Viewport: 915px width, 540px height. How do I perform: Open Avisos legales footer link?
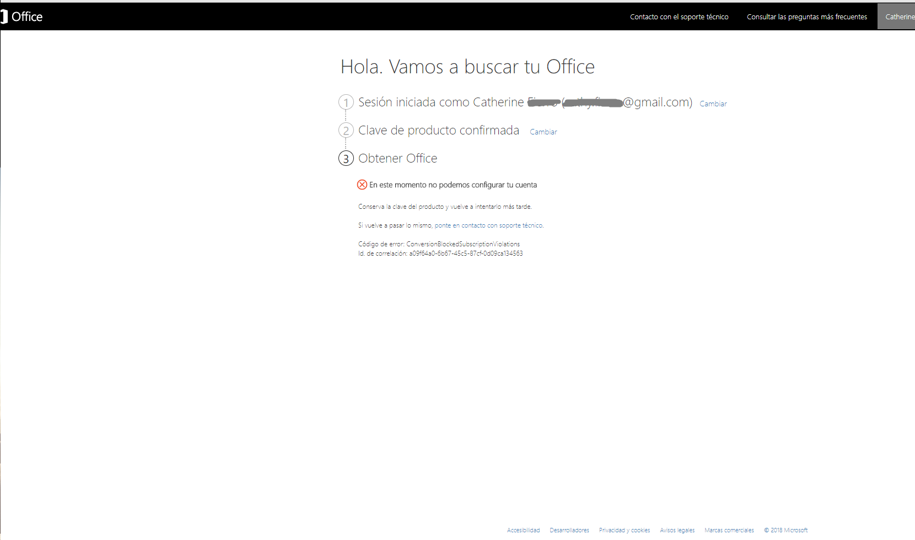677,530
